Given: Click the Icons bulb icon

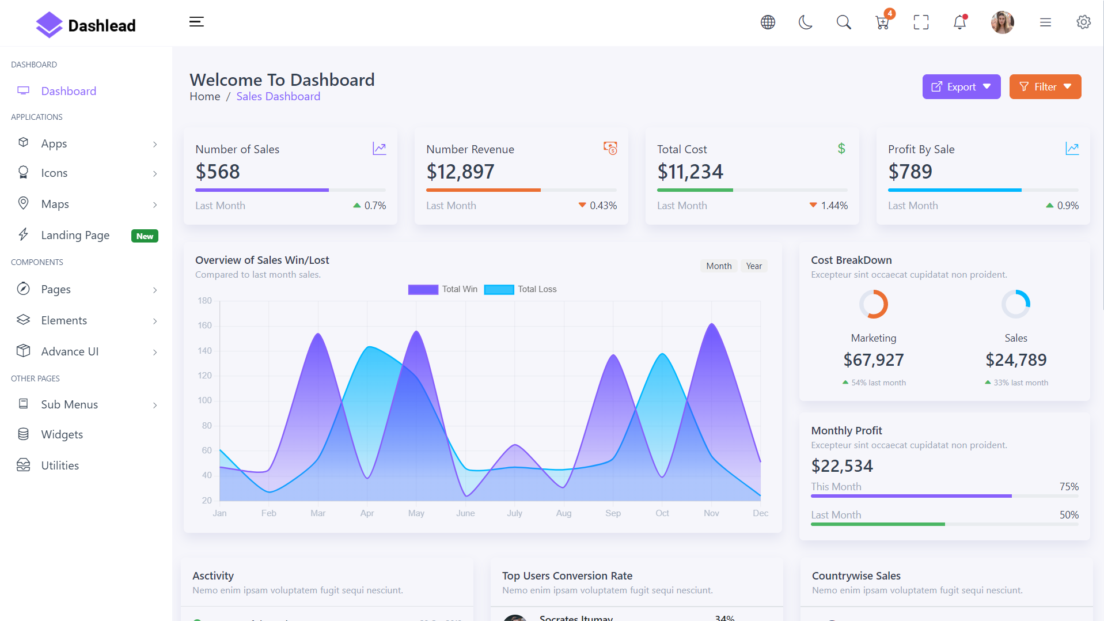Looking at the screenshot, I should coord(23,172).
